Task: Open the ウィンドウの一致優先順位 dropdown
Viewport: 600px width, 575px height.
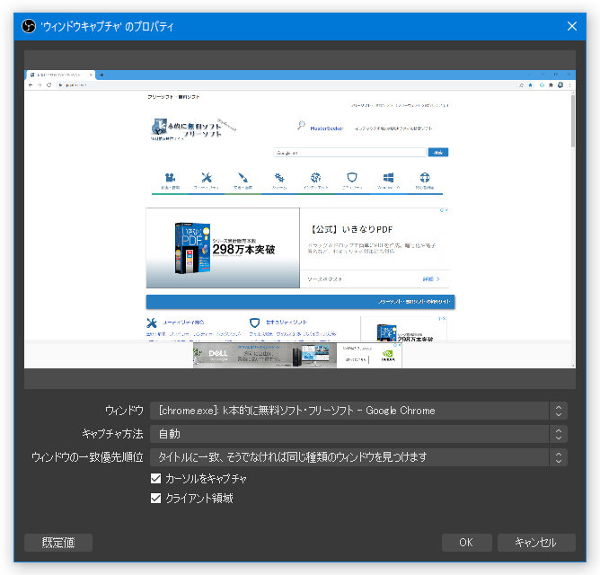Action: [x=358, y=457]
